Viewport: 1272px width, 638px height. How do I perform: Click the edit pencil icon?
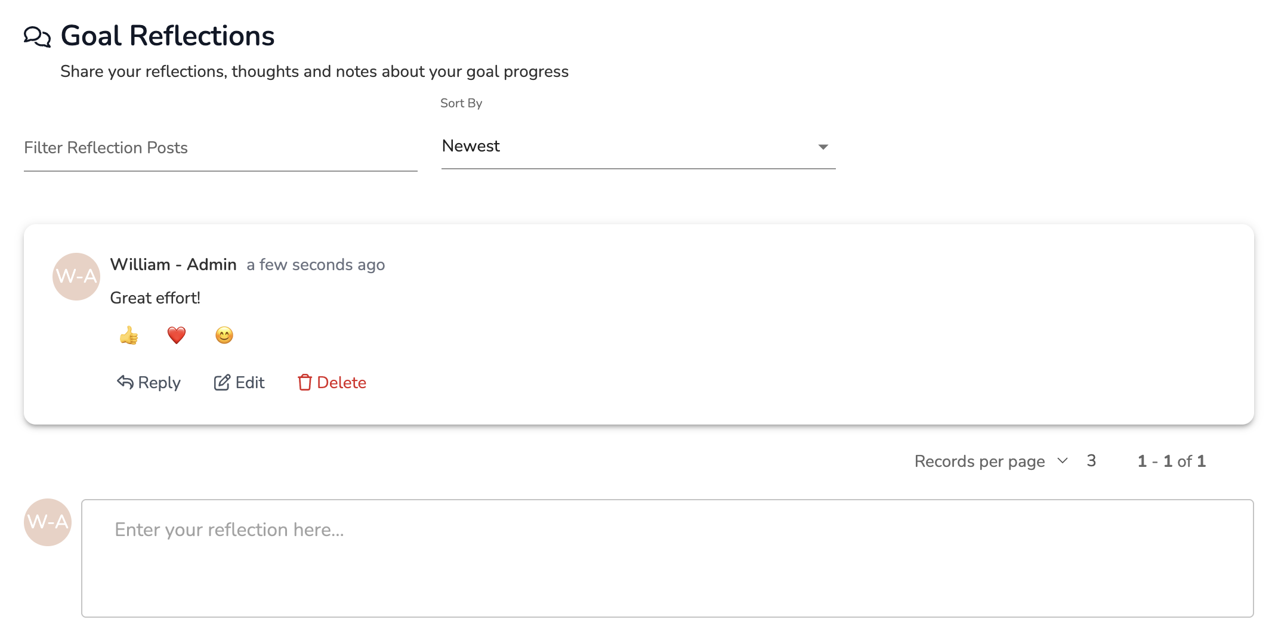click(x=222, y=382)
